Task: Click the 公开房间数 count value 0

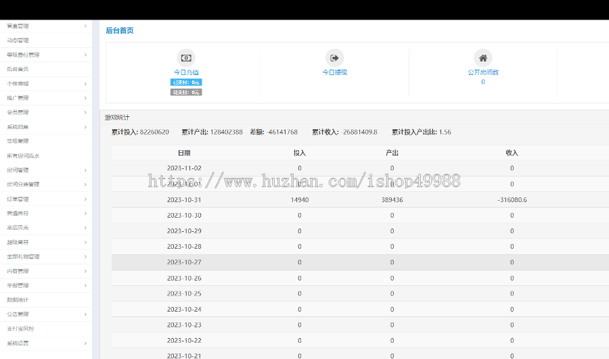Action: (x=482, y=82)
